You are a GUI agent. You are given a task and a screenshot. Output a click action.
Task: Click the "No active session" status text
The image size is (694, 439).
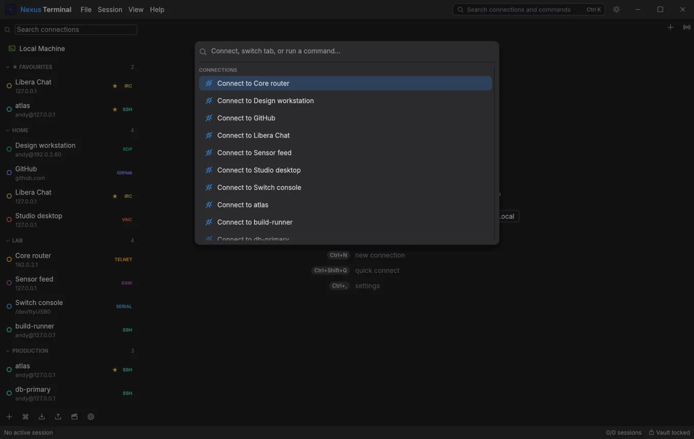(29, 432)
